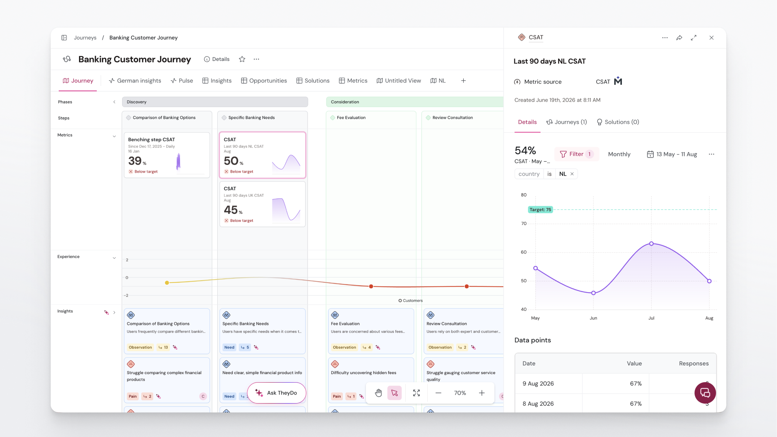
Task: Favorite the journey with star icon
Action: (x=242, y=59)
